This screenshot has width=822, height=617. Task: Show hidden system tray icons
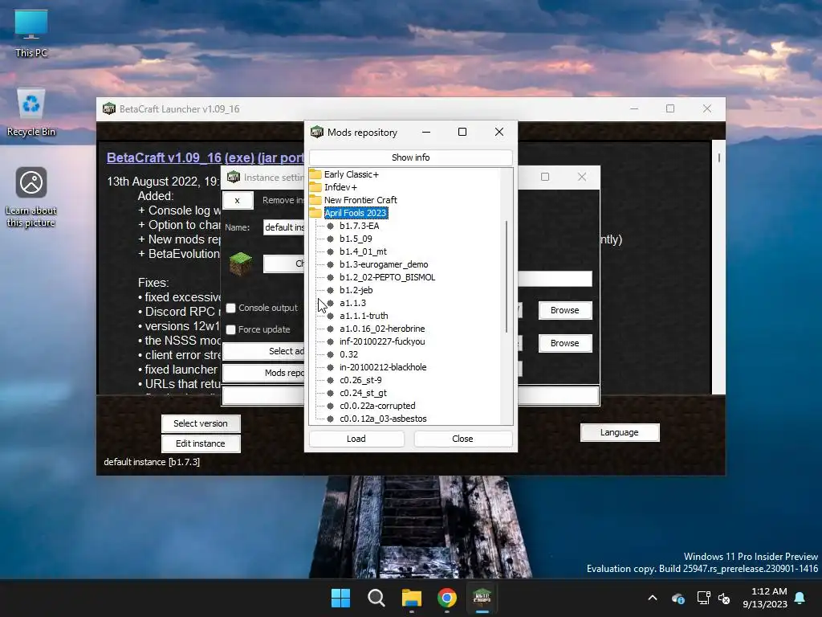[653, 598]
